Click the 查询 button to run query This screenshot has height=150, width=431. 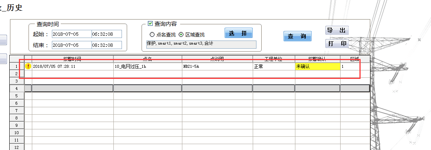[x=297, y=36]
